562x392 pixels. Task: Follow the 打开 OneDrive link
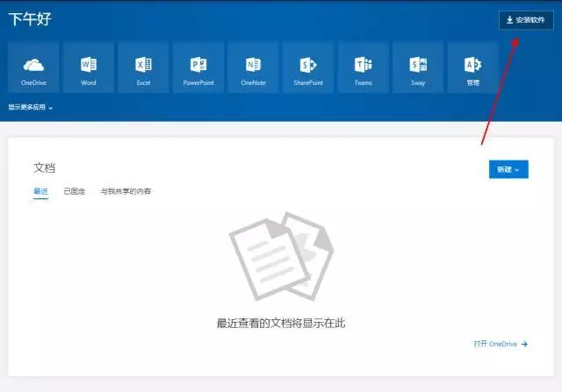(x=501, y=344)
